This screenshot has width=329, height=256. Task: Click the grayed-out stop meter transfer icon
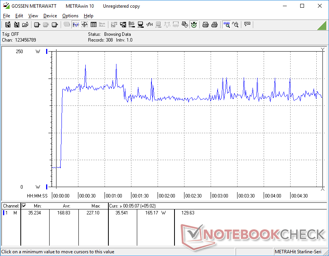[46, 25]
